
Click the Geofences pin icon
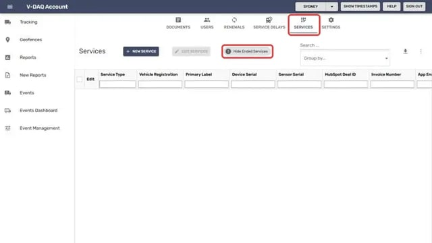[x=7, y=40]
